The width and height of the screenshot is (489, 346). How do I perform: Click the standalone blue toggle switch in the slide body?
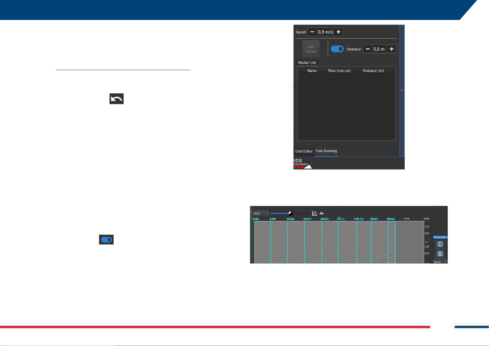106,240
